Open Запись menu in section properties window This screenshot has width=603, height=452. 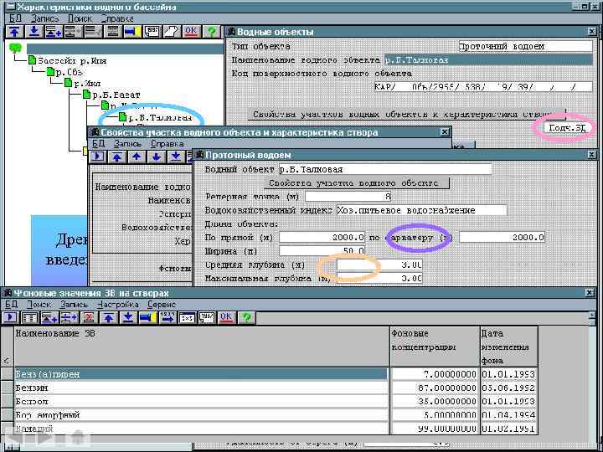[127, 144]
